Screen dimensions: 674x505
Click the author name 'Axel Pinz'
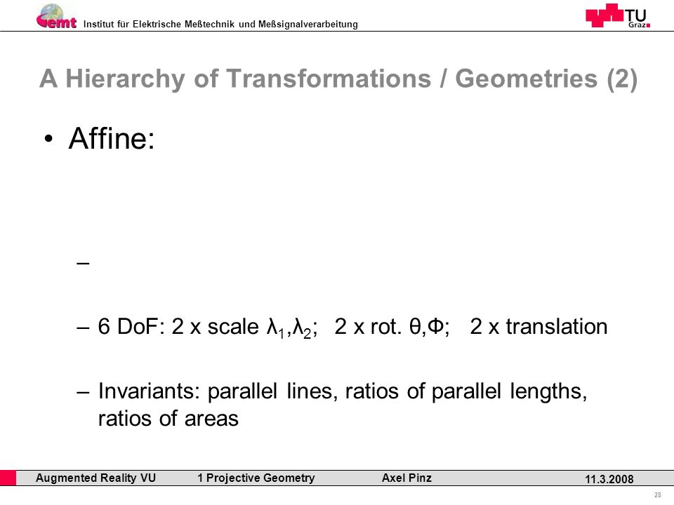[407, 478]
